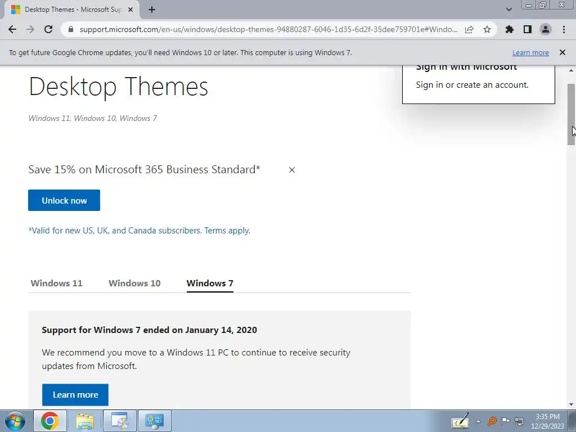Close the Desktop Themes tab
The height and width of the screenshot is (432, 576).
[x=130, y=10]
